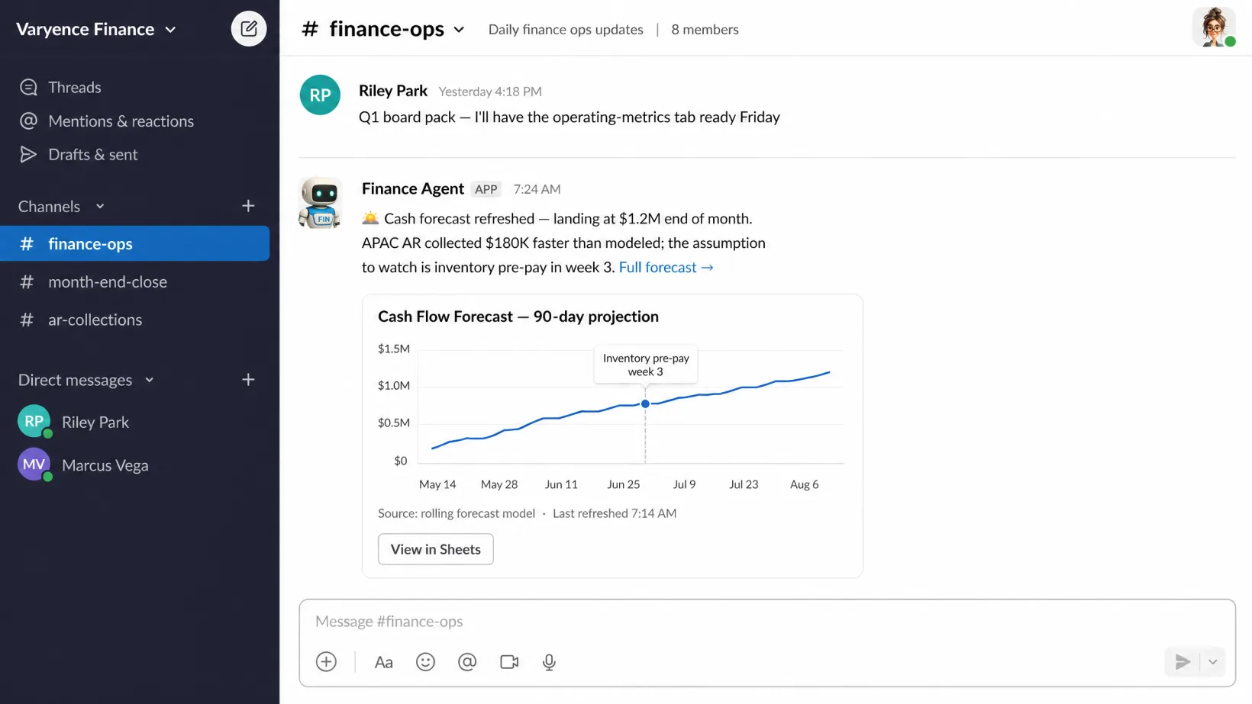This screenshot has width=1252, height=704.
Task: Expand the Varyence Finance workspace menu
Action: 96,29
